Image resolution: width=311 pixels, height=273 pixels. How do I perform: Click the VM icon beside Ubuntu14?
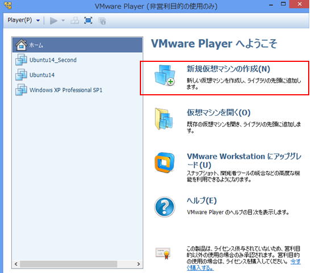pos(21,74)
